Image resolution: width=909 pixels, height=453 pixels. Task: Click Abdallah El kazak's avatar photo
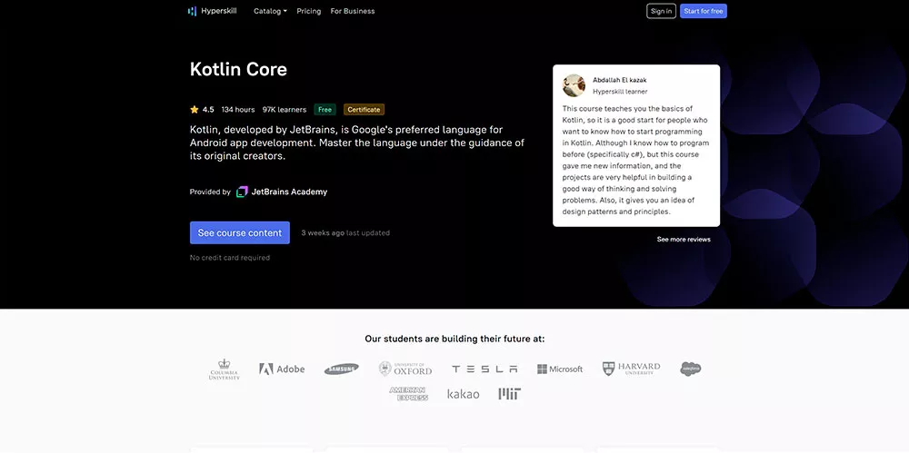(574, 85)
